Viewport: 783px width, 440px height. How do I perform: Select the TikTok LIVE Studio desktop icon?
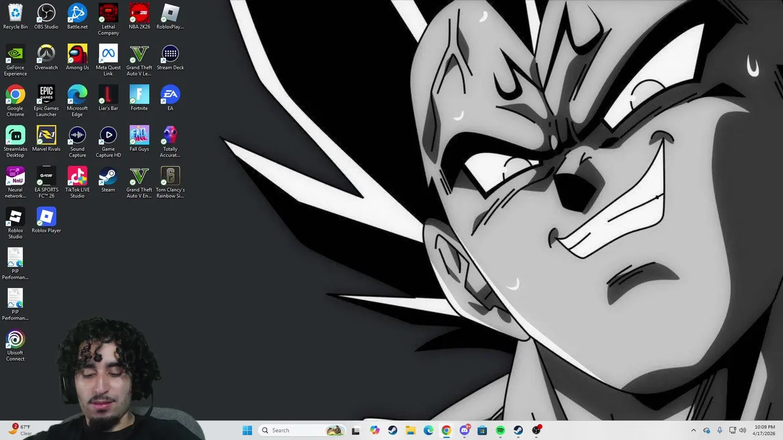point(77,183)
